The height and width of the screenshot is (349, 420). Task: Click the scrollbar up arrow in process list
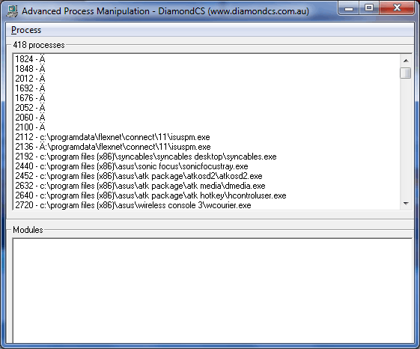(x=406, y=61)
